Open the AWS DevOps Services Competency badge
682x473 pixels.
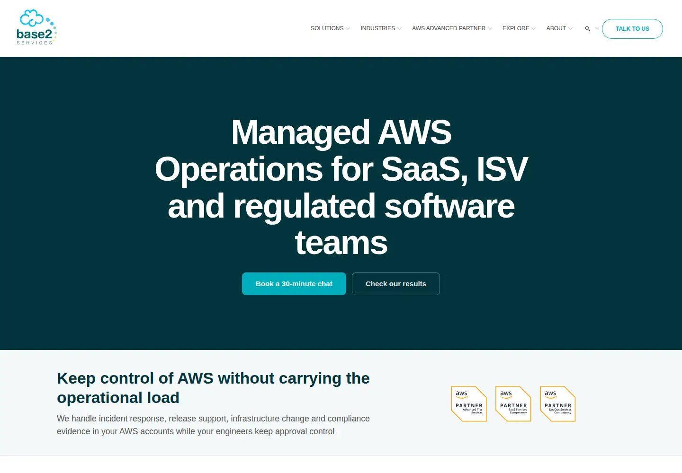click(558, 404)
